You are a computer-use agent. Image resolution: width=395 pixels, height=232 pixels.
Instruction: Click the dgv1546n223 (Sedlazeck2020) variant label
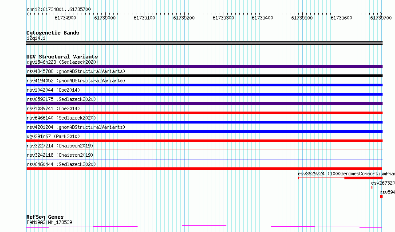63,62
